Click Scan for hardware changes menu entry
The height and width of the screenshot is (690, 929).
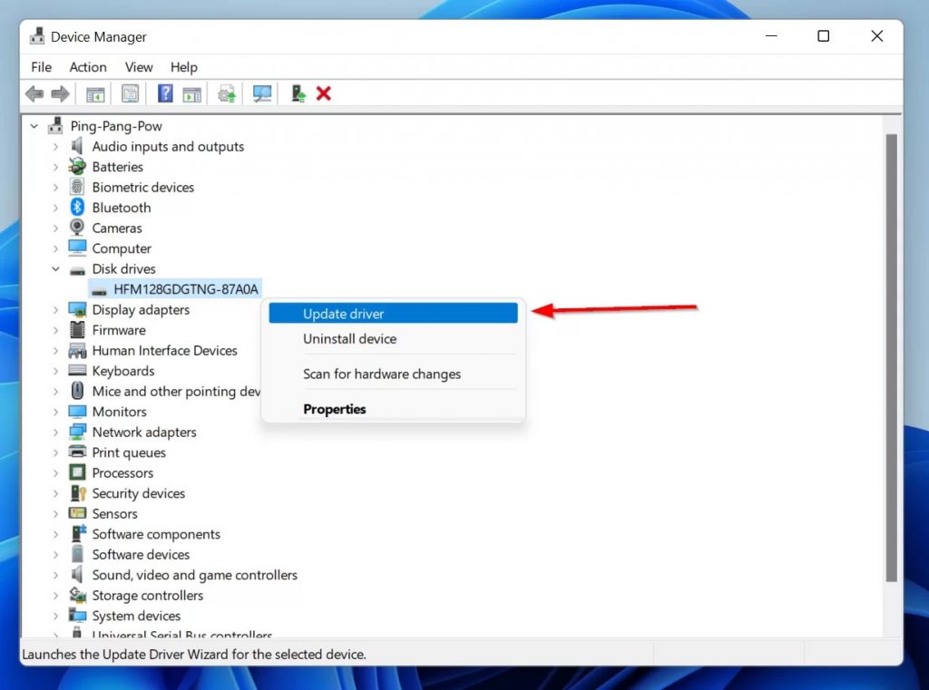coord(382,374)
